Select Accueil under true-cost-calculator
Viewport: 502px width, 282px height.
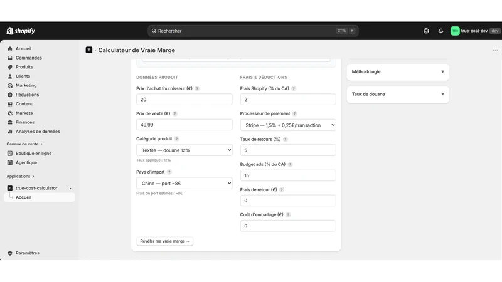click(40, 197)
